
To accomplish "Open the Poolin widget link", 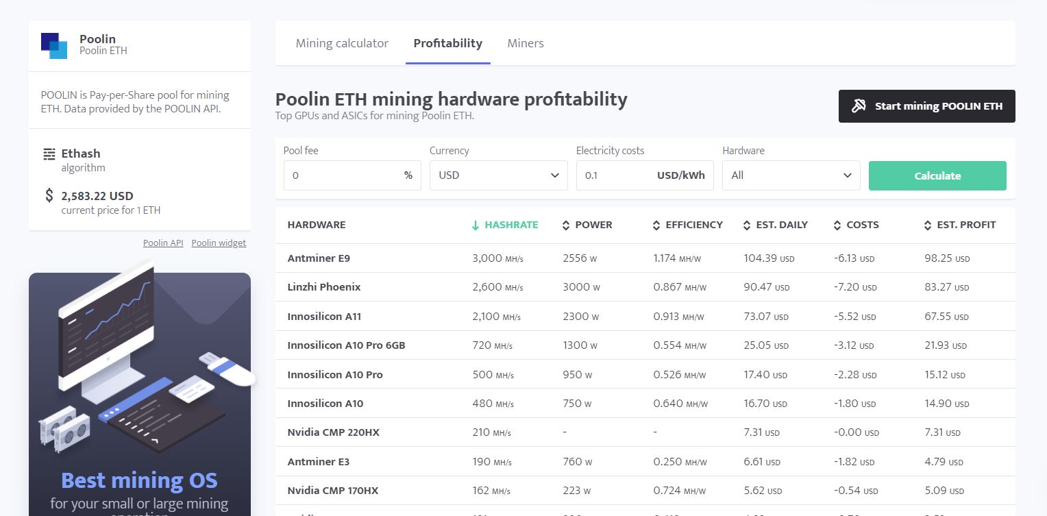I will [219, 243].
